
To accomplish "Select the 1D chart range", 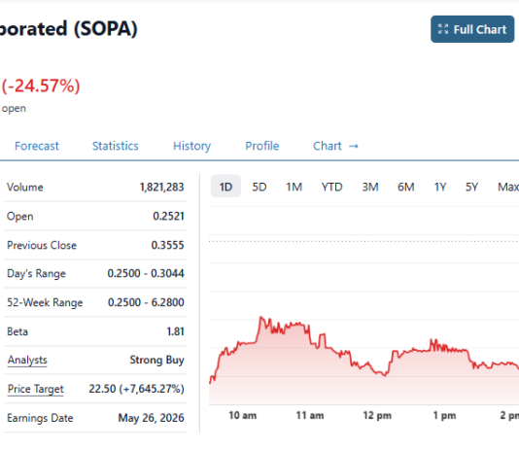I will 225,187.
